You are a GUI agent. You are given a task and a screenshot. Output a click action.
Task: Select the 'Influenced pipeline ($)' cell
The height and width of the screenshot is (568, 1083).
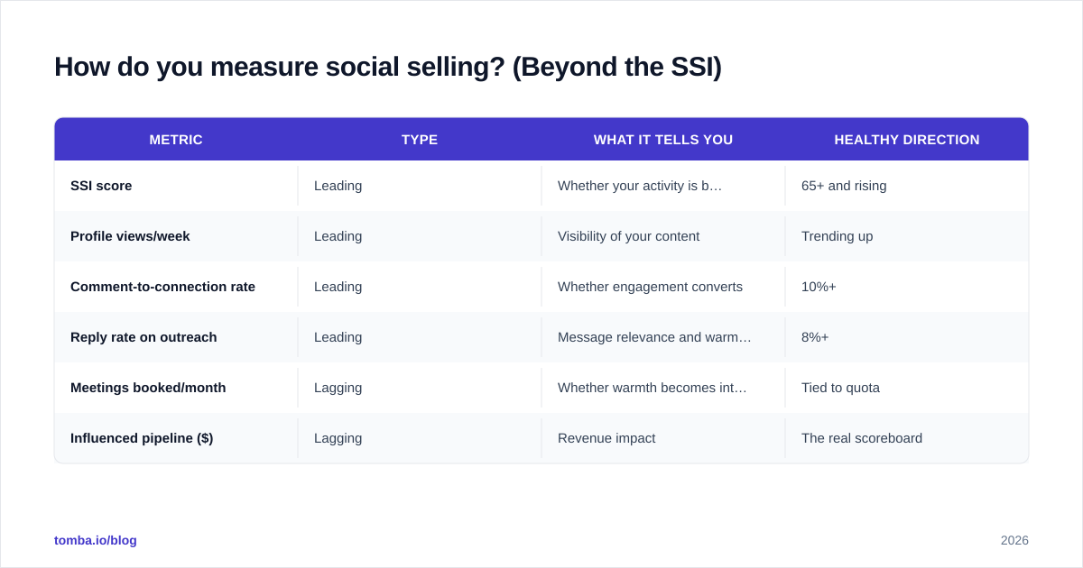point(176,438)
